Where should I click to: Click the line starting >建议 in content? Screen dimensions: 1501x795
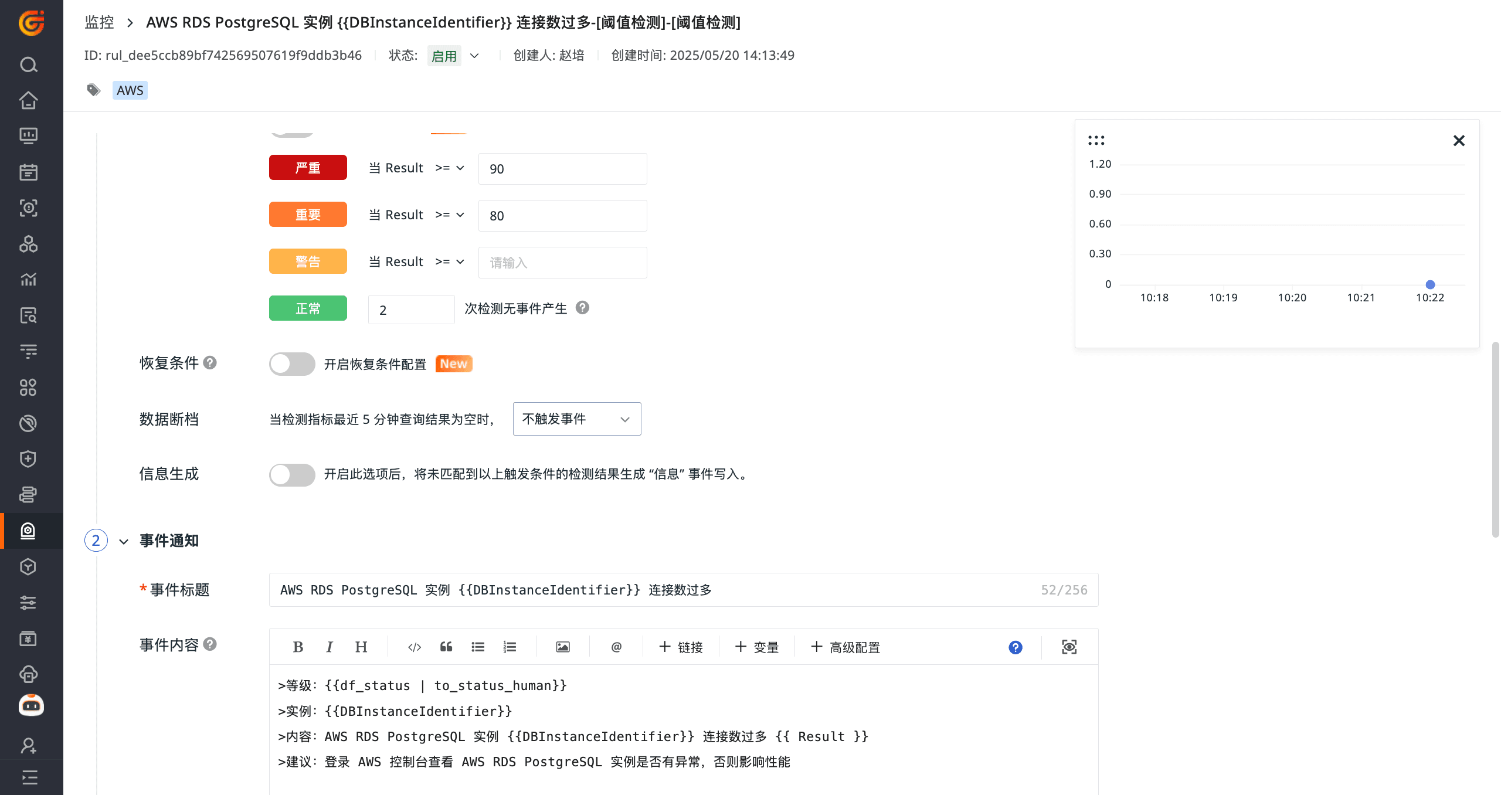534,762
